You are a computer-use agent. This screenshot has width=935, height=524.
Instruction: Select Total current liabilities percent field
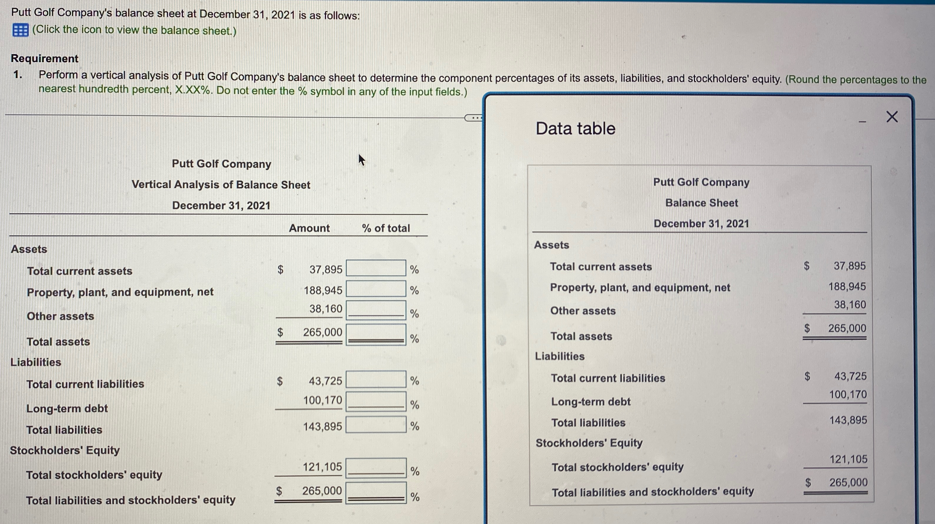[376, 379]
